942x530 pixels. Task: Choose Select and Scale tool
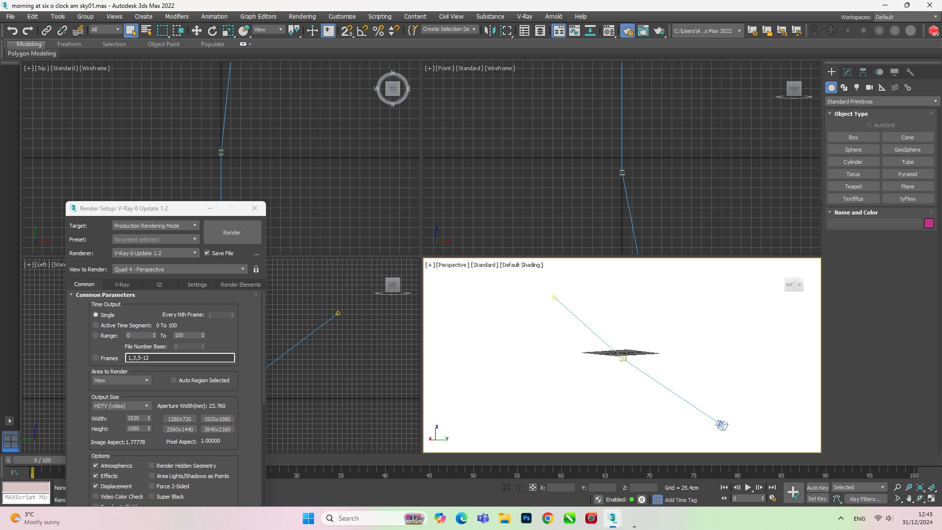[228, 31]
